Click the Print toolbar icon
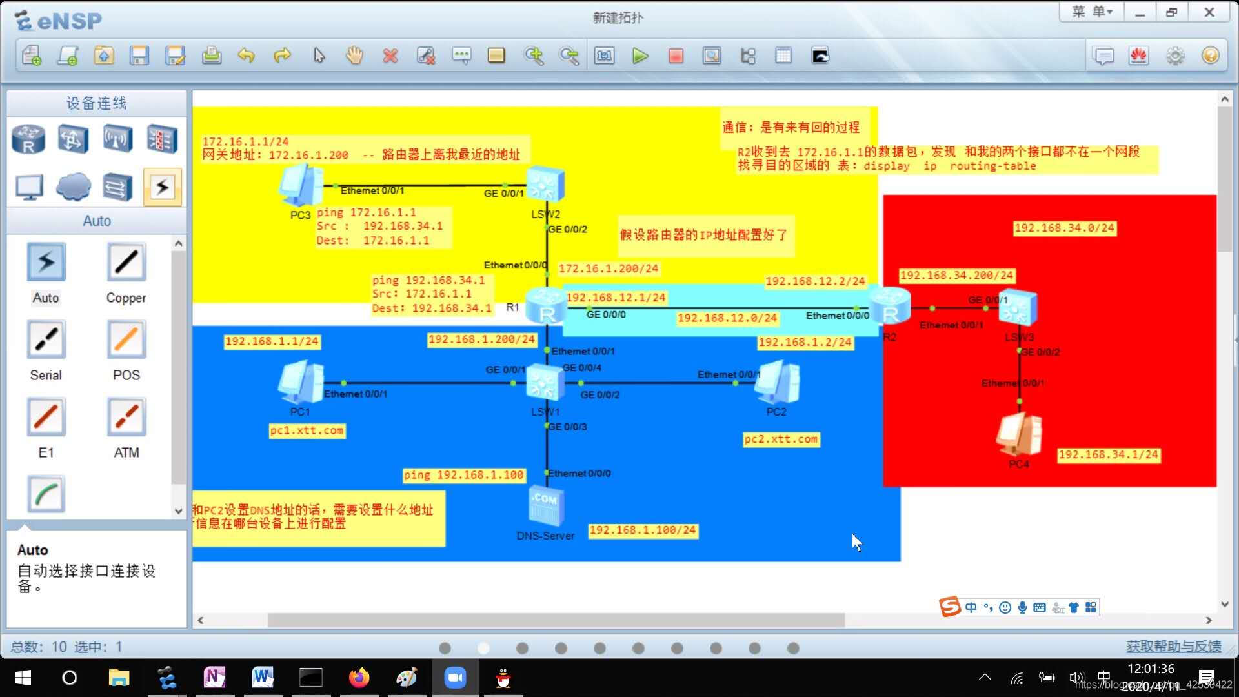Image resolution: width=1239 pixels, height=697 pixels. (x=211, y=56)
